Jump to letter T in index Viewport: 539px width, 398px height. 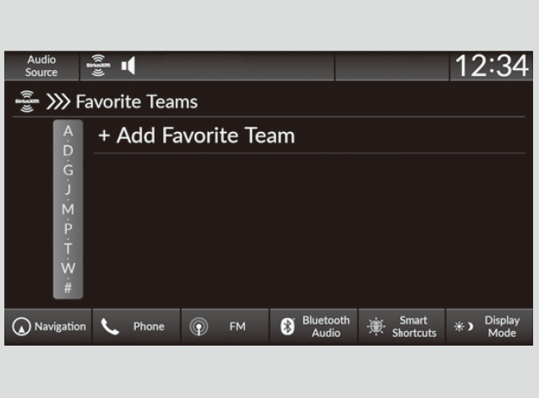coord(68,248)
